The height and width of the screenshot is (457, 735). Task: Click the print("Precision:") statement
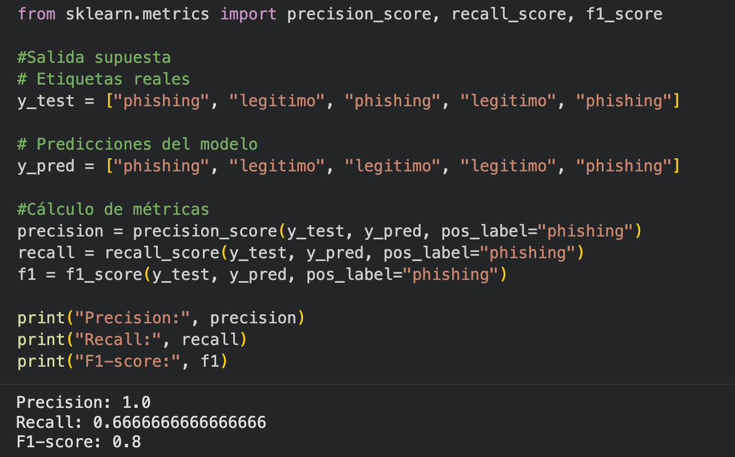161,318
